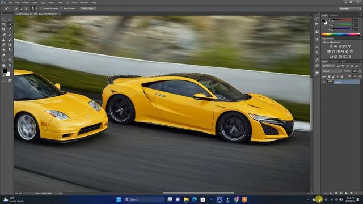The height and width of the screenshot is (204, 363).
Task: Open the Windows Start menu
Action: (x=119, y=199)
